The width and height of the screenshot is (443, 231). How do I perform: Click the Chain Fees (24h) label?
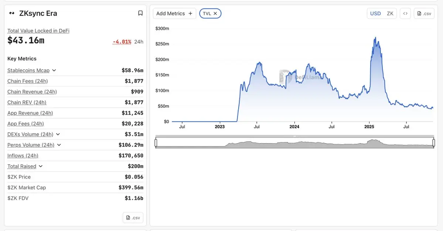[x=27, y=81]
